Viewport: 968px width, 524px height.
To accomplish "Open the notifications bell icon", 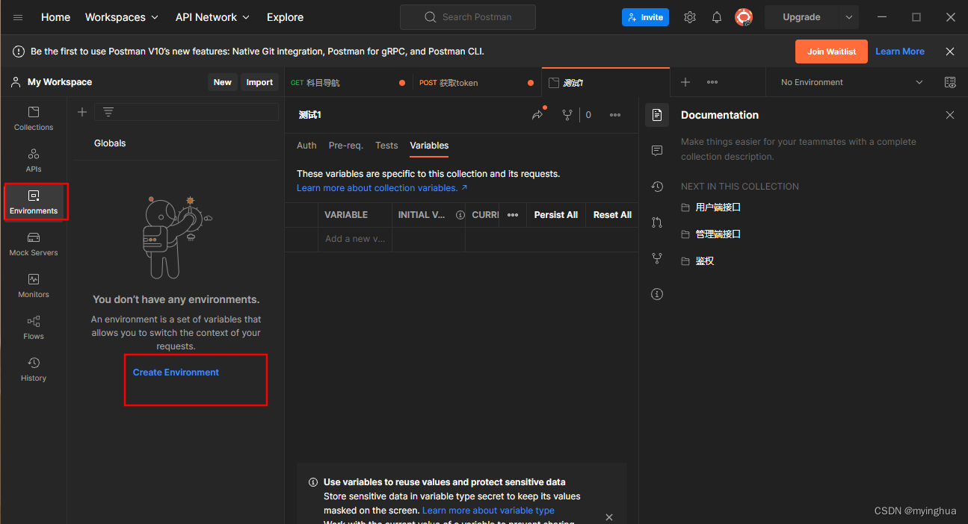I will click(x=717, y=17).
